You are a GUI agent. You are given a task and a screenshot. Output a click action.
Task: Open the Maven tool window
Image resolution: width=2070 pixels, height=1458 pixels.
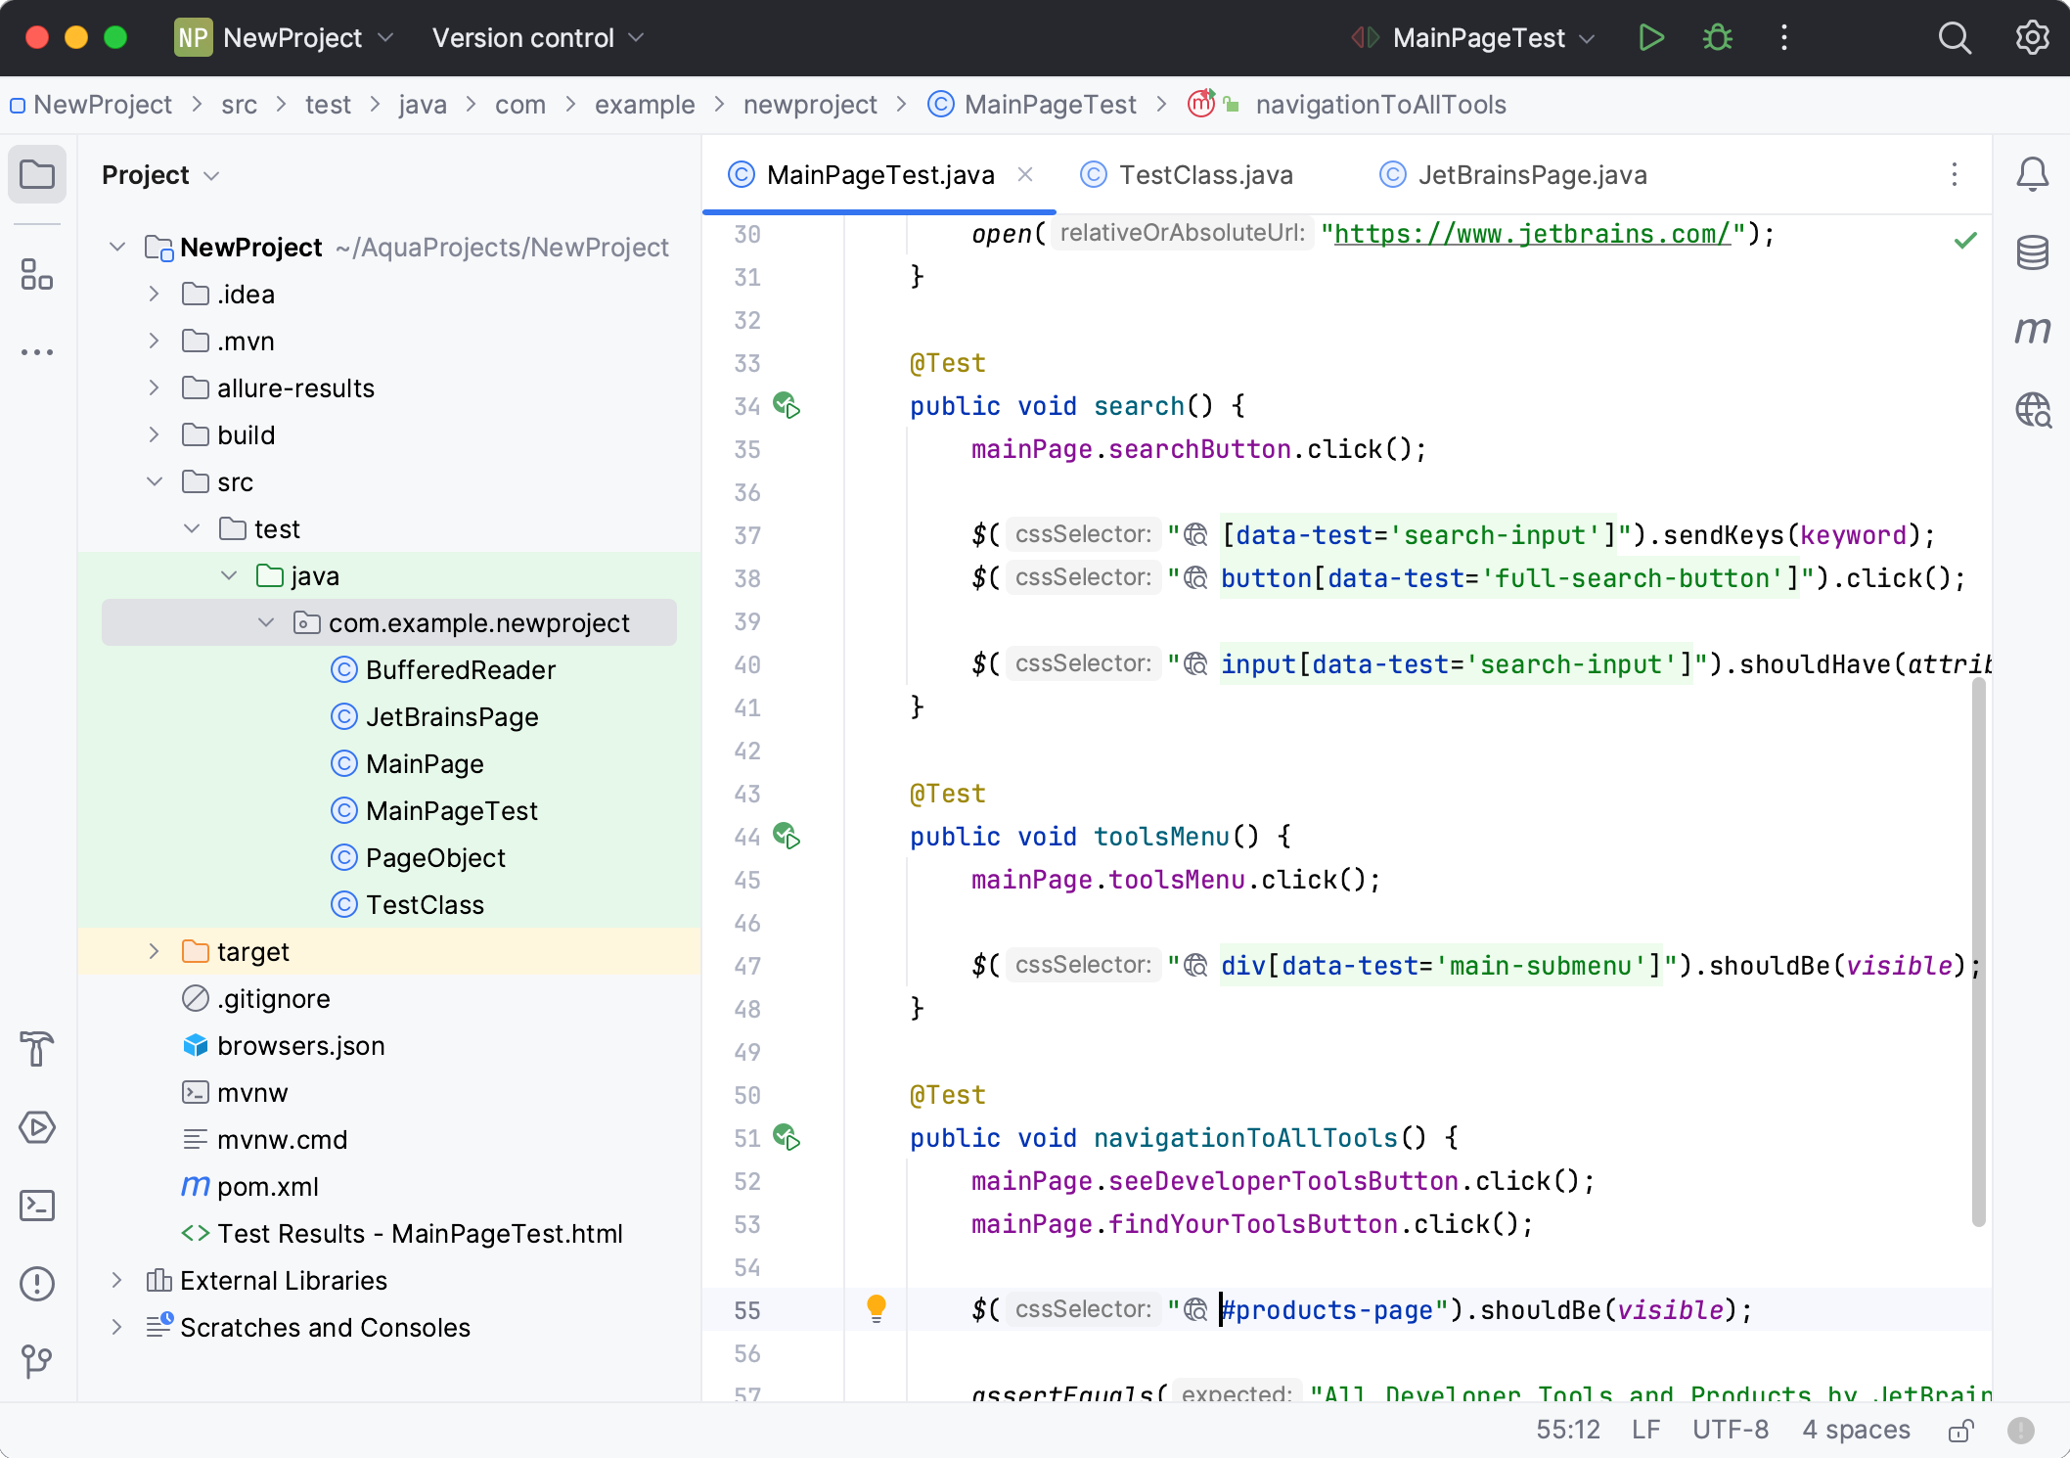point(2033,331)
